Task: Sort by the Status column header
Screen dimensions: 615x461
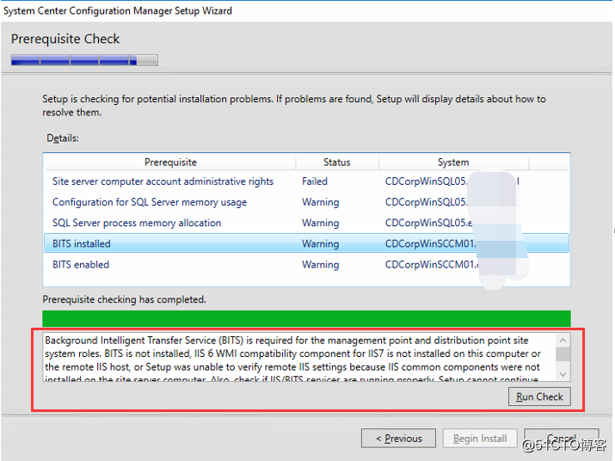Action: [x=337, y=162]
